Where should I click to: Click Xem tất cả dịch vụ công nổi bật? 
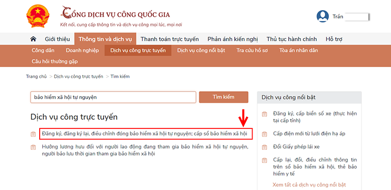pyautogui.click(x=309, y=185)
